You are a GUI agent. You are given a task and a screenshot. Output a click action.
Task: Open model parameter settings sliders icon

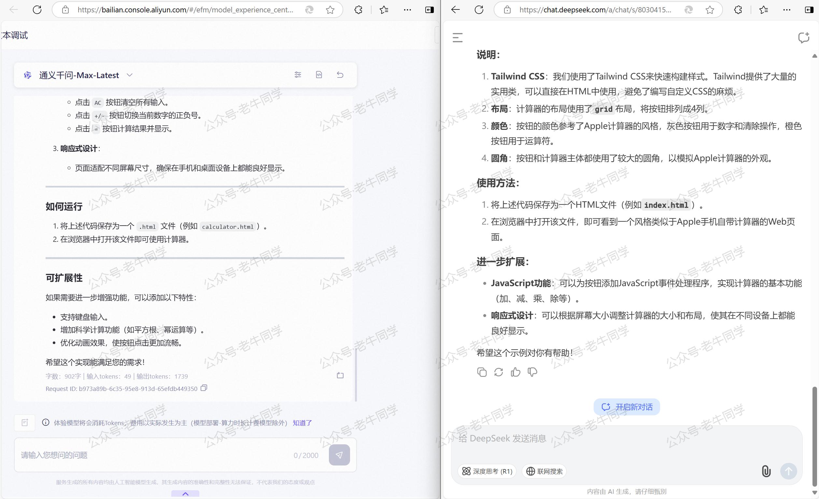click(x=298, y=75)
